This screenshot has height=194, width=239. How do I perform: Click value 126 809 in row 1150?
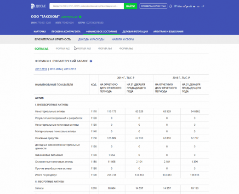(x=112, y=138)
